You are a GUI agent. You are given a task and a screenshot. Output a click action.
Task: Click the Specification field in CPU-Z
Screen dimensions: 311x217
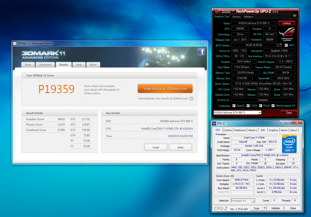coord(265,155)
